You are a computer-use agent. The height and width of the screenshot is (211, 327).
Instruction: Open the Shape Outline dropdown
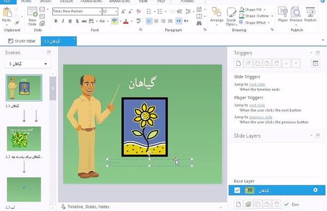(256, 16)
